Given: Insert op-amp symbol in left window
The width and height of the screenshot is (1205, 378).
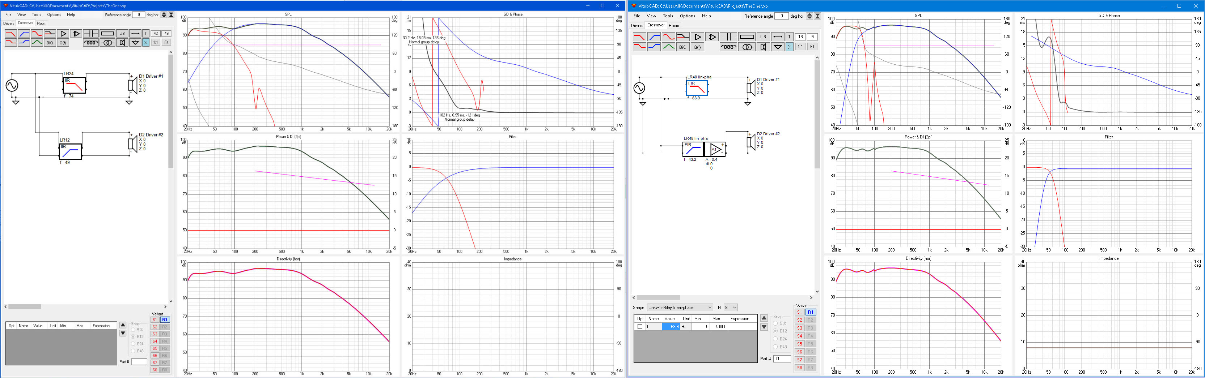Looking at the screenshot, I should (x=76, y=34).
